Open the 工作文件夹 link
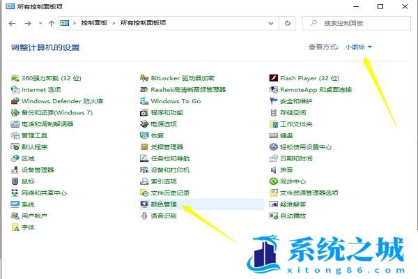The width and height of the screenshot is (418, 279). pos(296,124)
